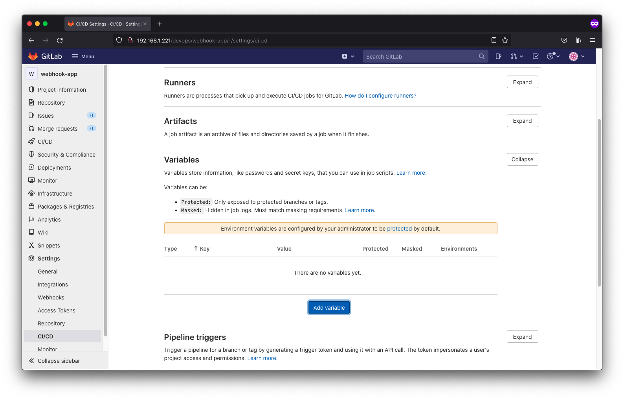Expand the Runners section
This screenshot has width=624, height=399.
[x=522, y=82]
